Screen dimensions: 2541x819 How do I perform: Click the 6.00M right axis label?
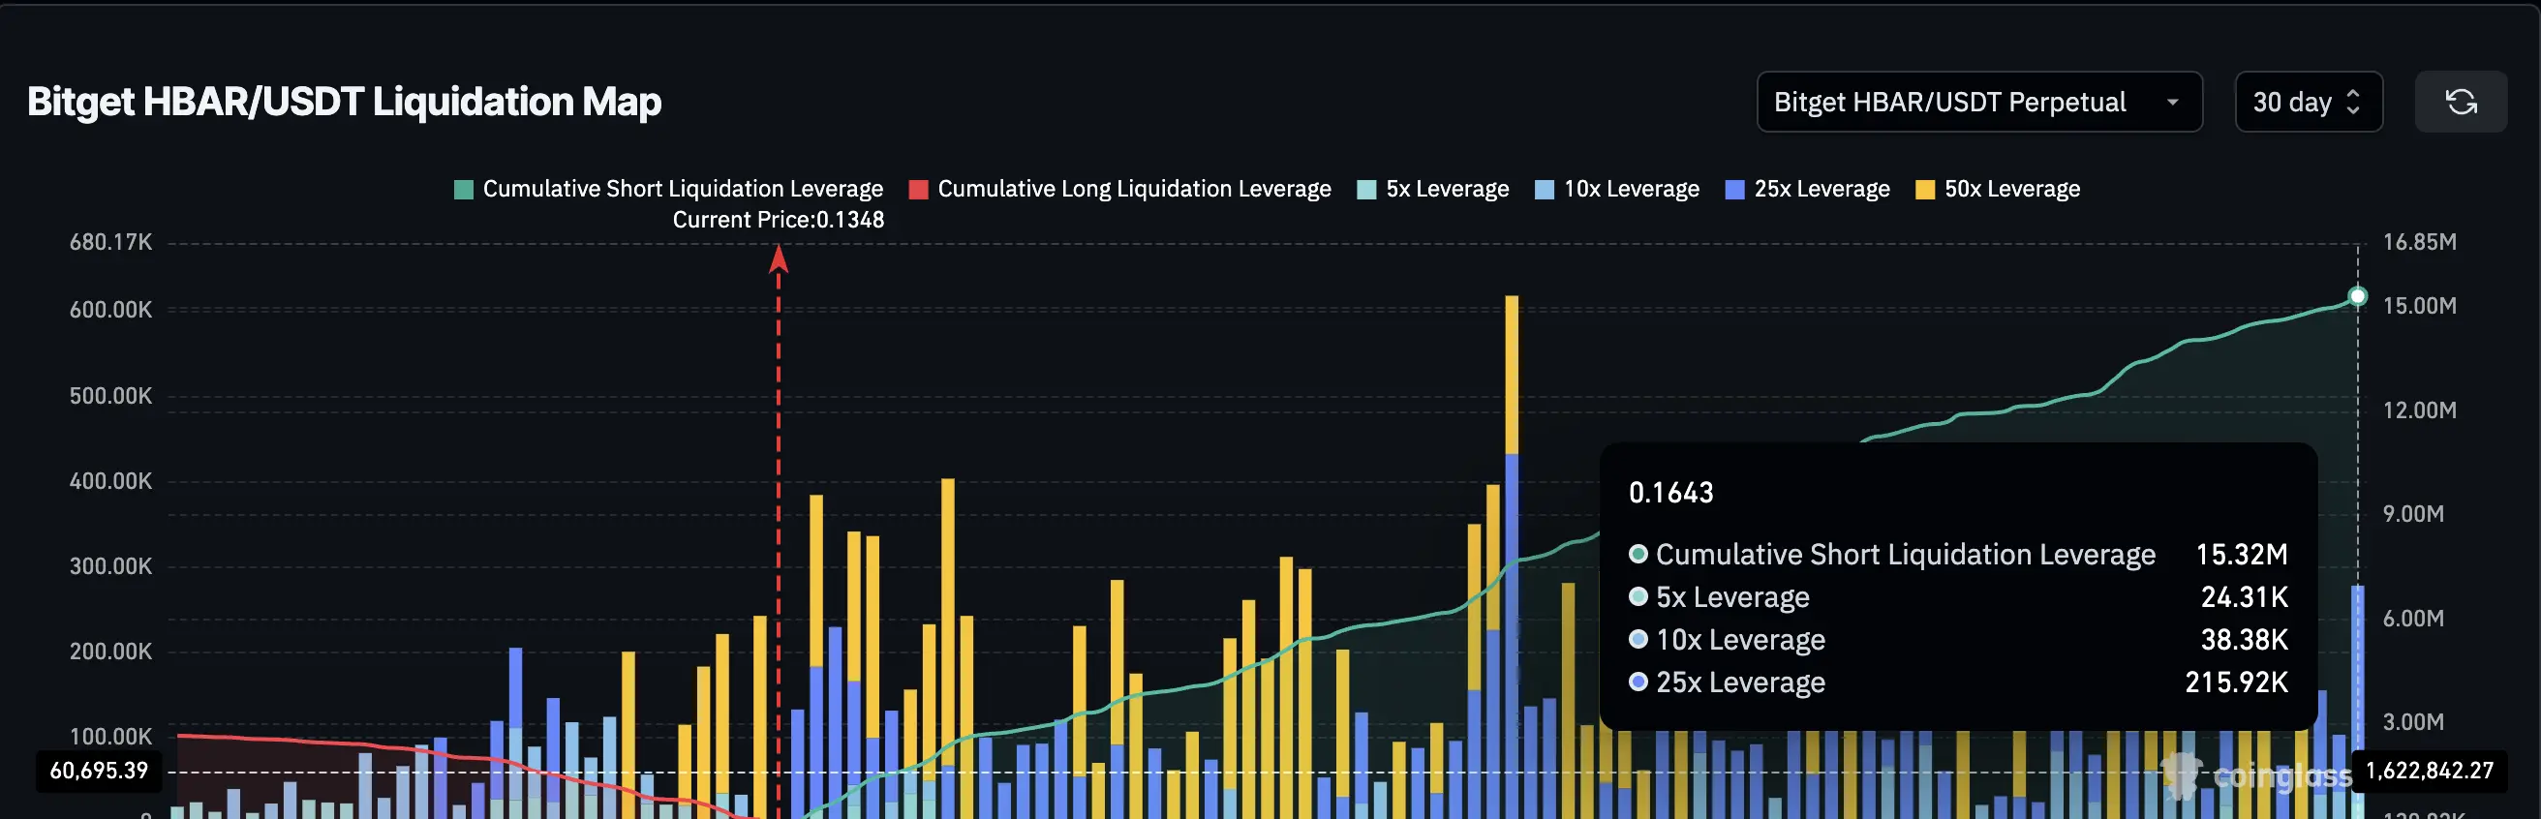click(2414, 618)
